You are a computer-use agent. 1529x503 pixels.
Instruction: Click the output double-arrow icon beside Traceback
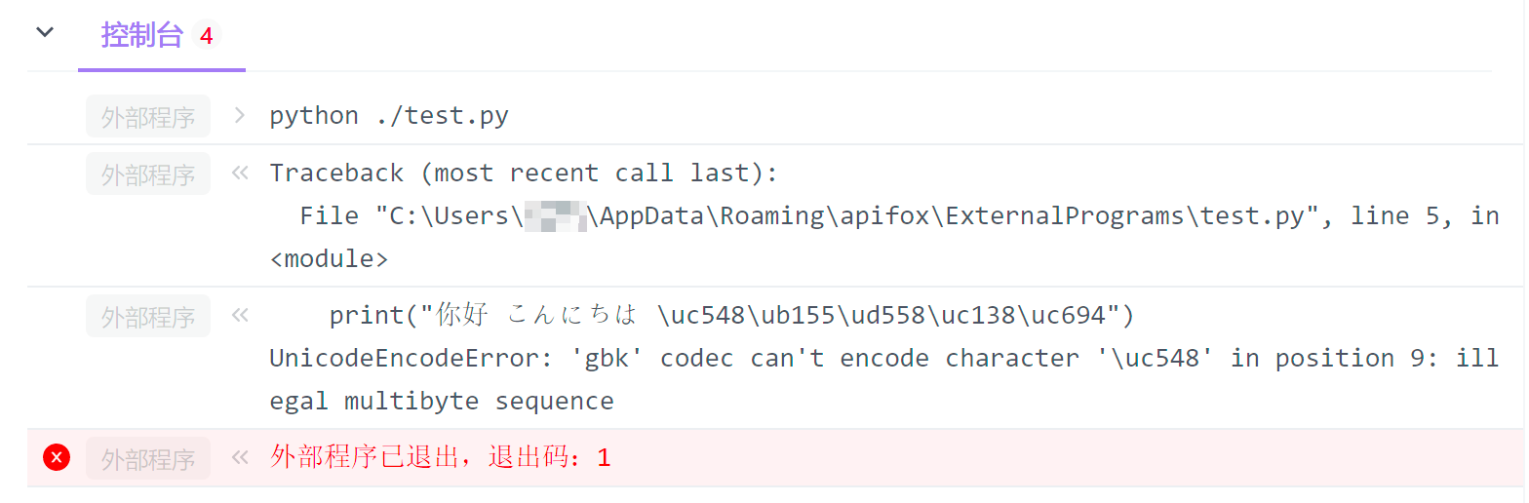point(240,174)
